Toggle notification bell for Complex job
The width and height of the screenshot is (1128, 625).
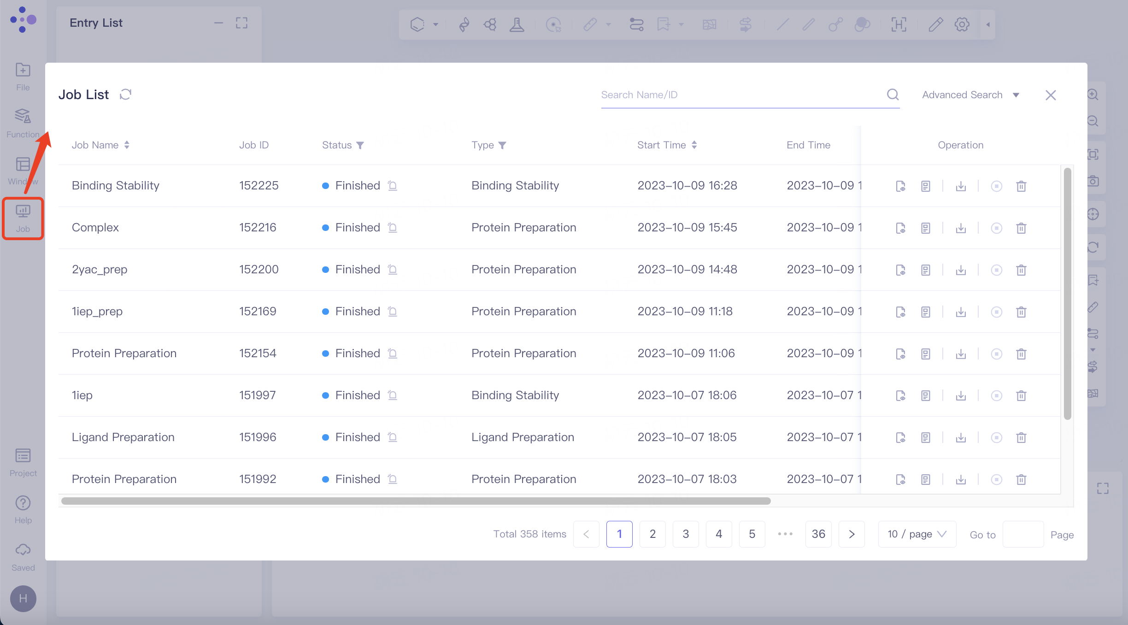[x=393, y=228]
